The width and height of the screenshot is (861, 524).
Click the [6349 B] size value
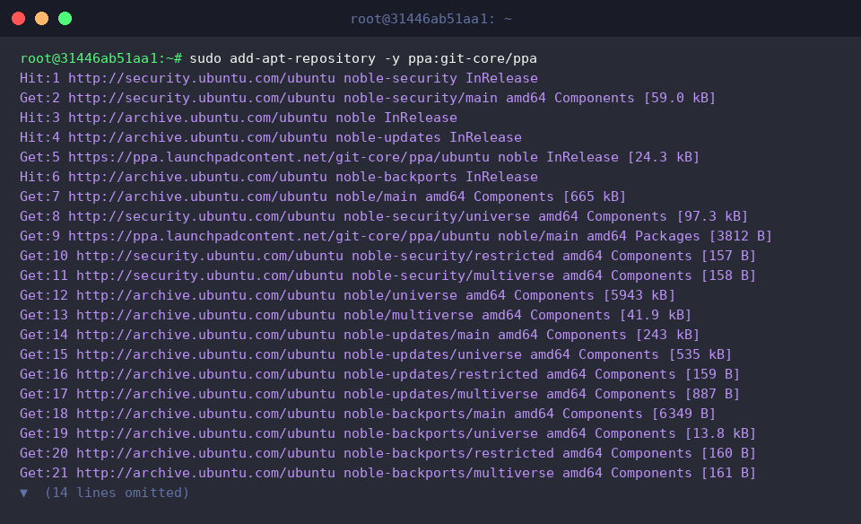(x=683, y=415)
